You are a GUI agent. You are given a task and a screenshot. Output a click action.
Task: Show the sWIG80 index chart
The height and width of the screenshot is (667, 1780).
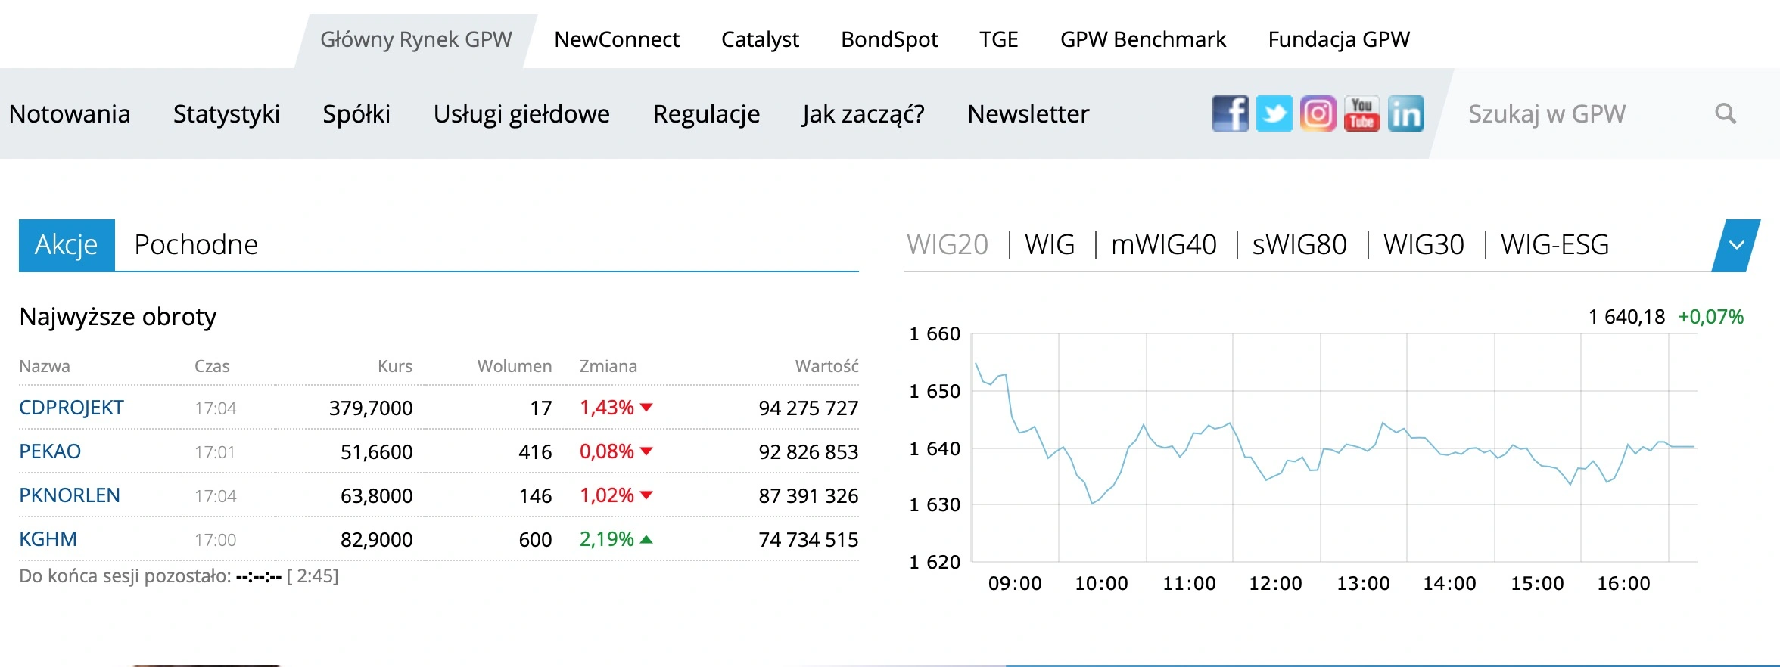click(1299, 245)
